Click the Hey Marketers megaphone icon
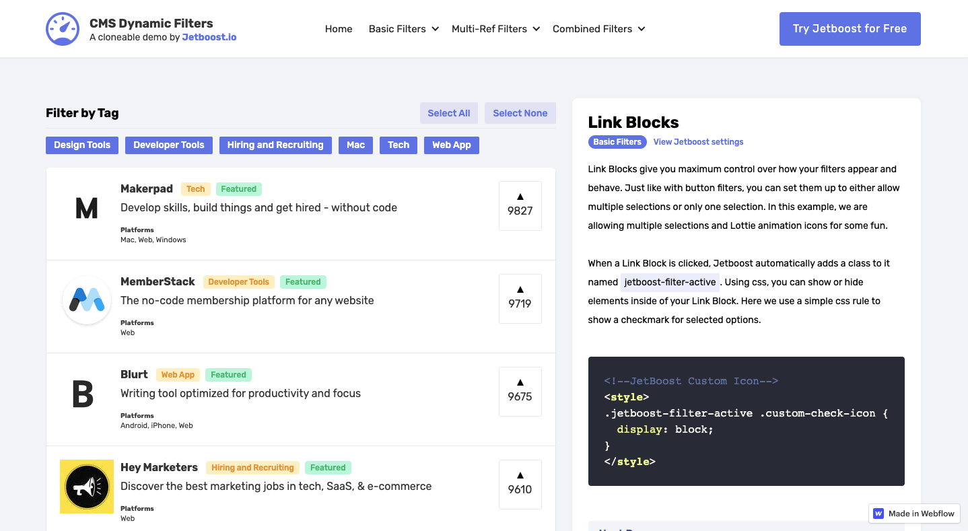968x531 pixels. coord(86,486)
